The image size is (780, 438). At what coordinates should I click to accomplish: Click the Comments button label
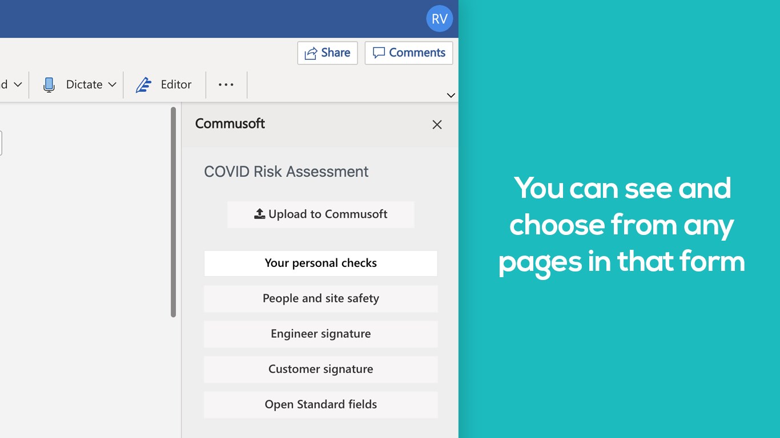417,53
